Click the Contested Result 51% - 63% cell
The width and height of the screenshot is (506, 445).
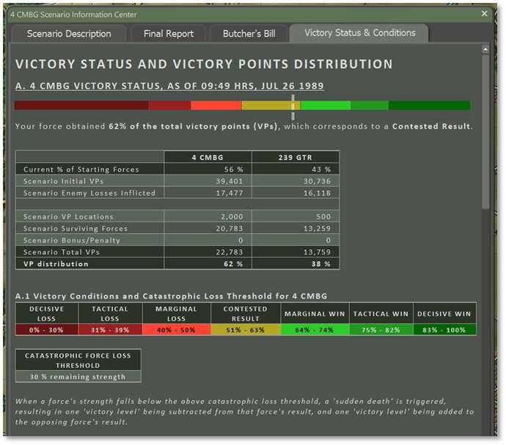click(x=246, y=329)
